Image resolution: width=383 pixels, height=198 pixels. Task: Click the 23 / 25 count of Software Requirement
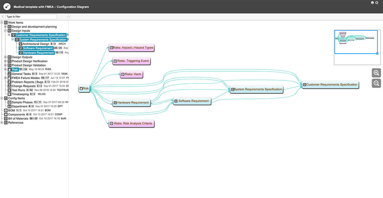[x=58, y=48]
